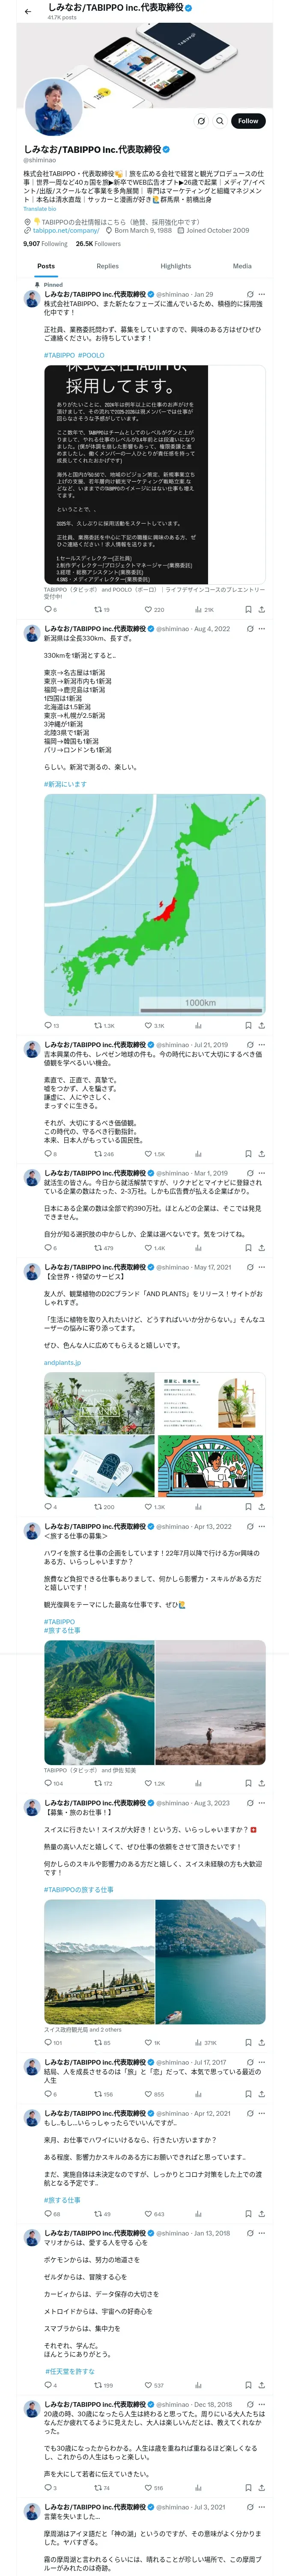Image resolution: width=289 pixels, height=2576 pixels.
Task: Switch to the Replies tab
Action: [107, 266]
